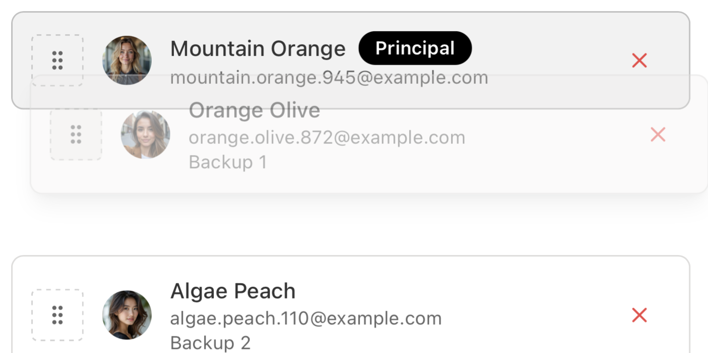708x353 pixels.
Task: Select the Backup 2 role label
Action: click(210, 343)
